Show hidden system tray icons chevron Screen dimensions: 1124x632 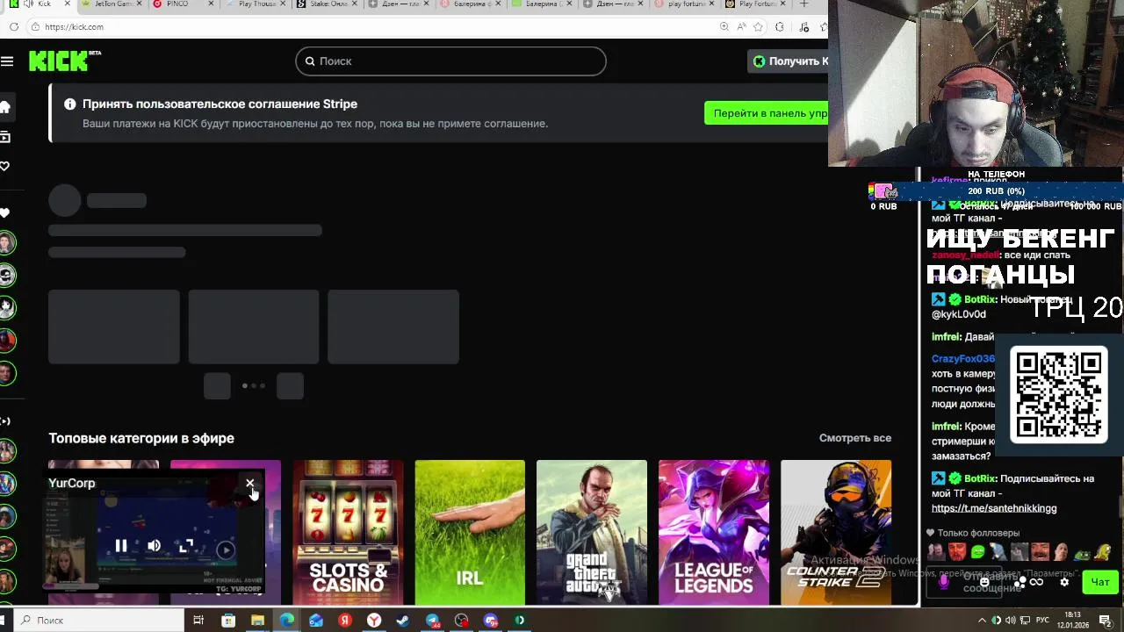coord(981,621)
